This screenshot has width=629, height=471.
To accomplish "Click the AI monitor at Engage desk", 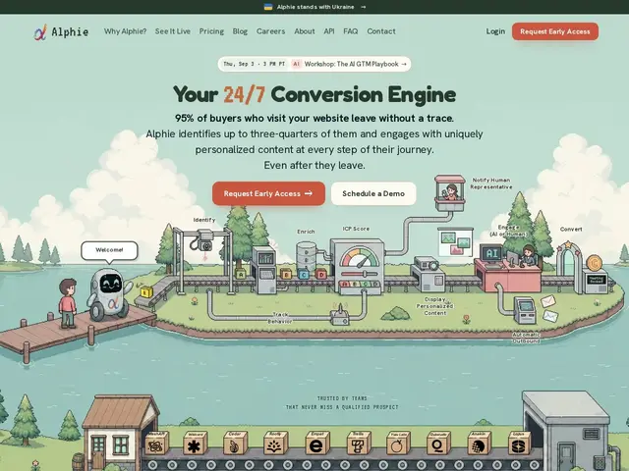I will (x=491, y=253).
